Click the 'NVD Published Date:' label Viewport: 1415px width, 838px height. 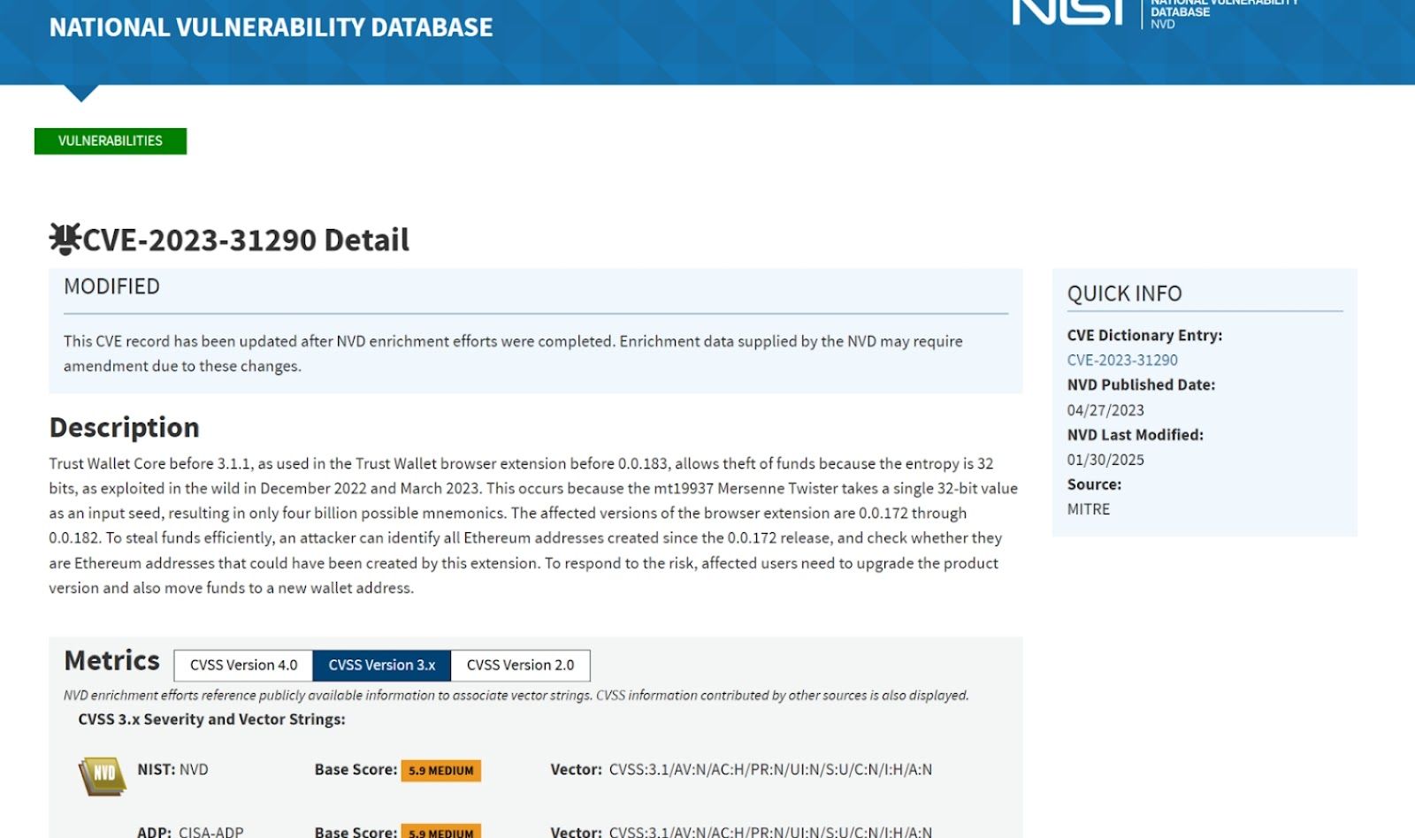(1141, 385)
